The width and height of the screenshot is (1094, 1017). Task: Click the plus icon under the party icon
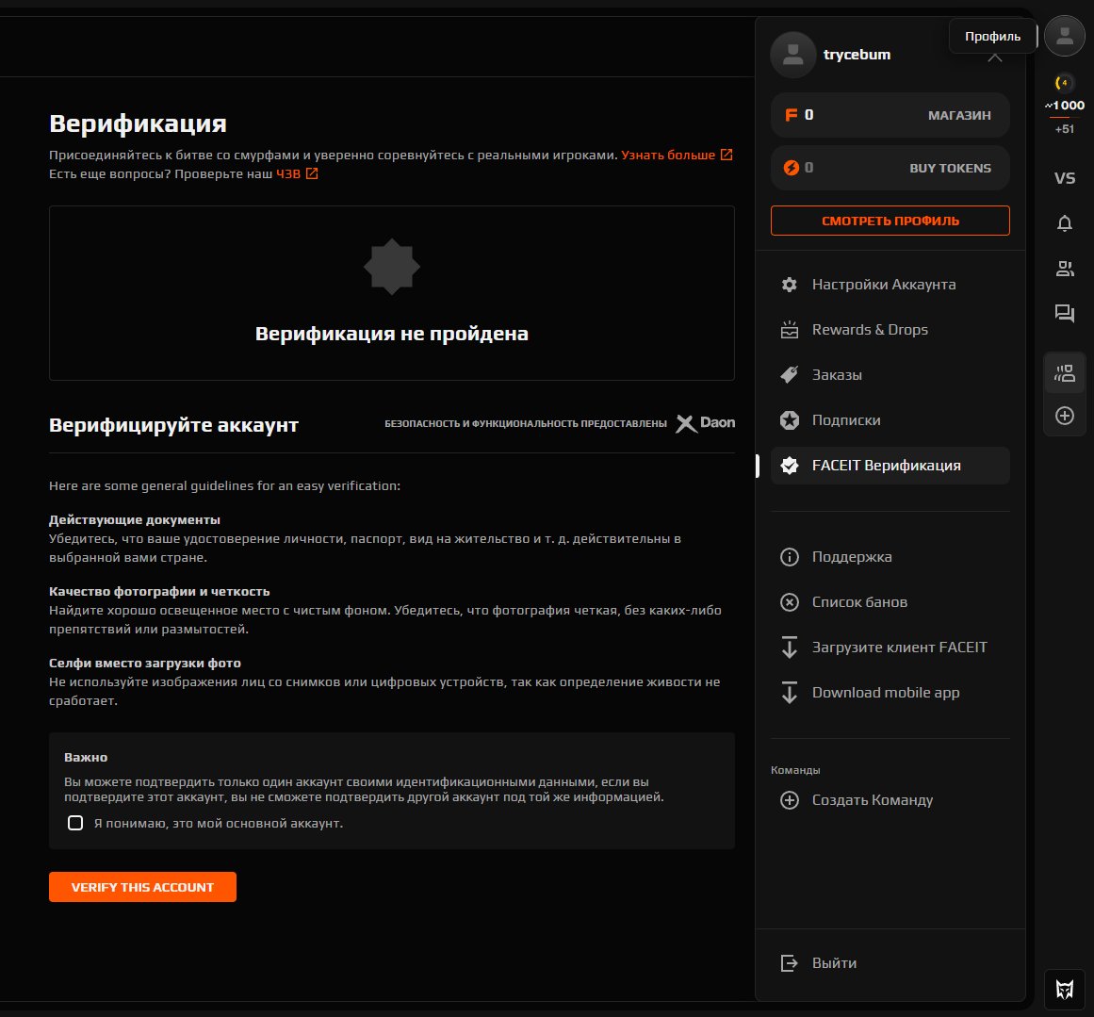tap(1065, 416)
